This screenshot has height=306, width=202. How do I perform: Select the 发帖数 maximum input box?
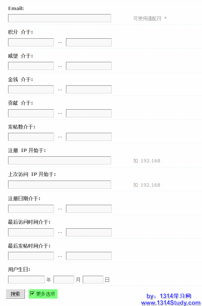[x=89, y=137]
